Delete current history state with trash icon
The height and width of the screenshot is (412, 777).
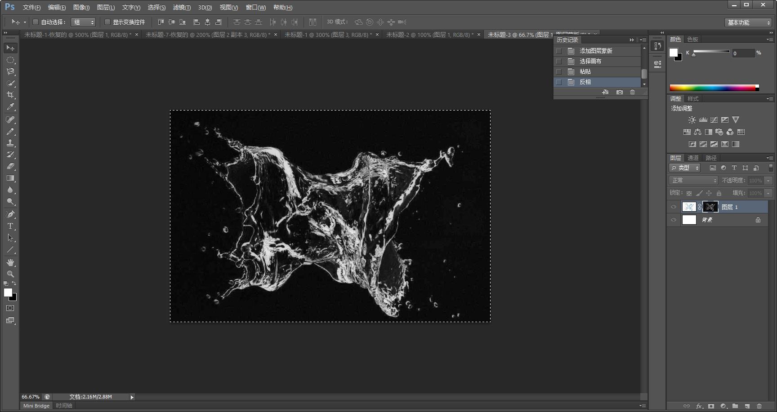632,92
